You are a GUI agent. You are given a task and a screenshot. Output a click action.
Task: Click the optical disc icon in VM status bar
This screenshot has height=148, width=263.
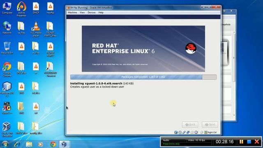(x=180, y=132)
